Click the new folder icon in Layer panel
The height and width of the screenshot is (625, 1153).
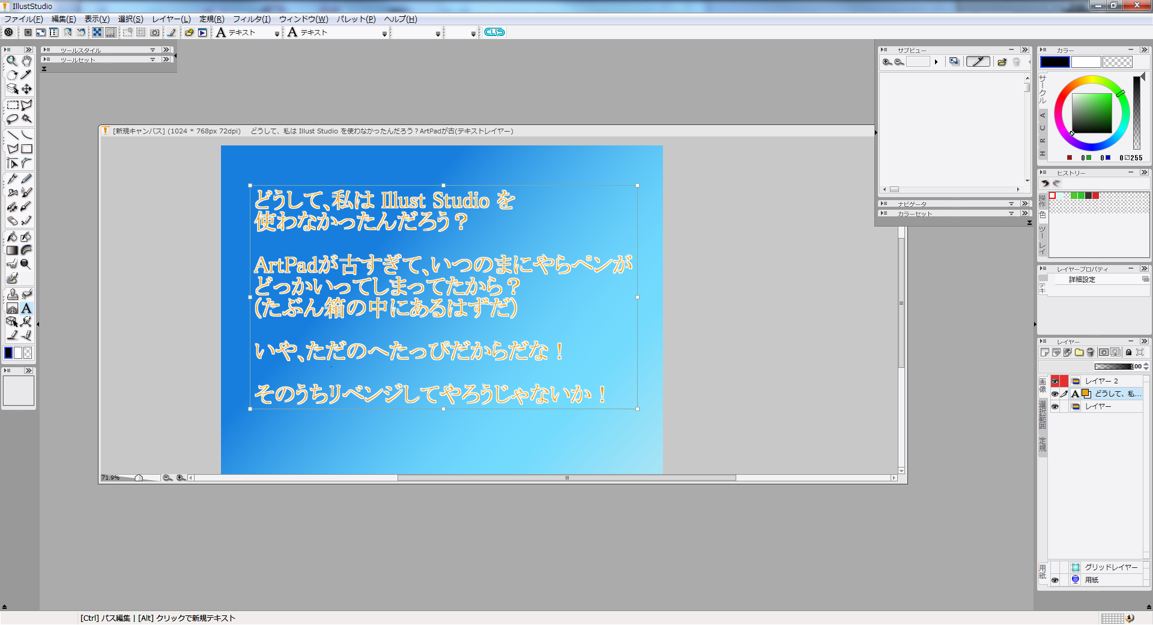[x=1079, y=353]
